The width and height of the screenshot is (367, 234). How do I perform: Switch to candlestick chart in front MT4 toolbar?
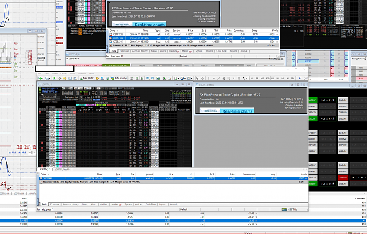pyautogui.click(x=137, y=79)
